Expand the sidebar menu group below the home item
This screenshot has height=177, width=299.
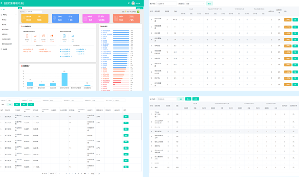[x=9, y=15]
